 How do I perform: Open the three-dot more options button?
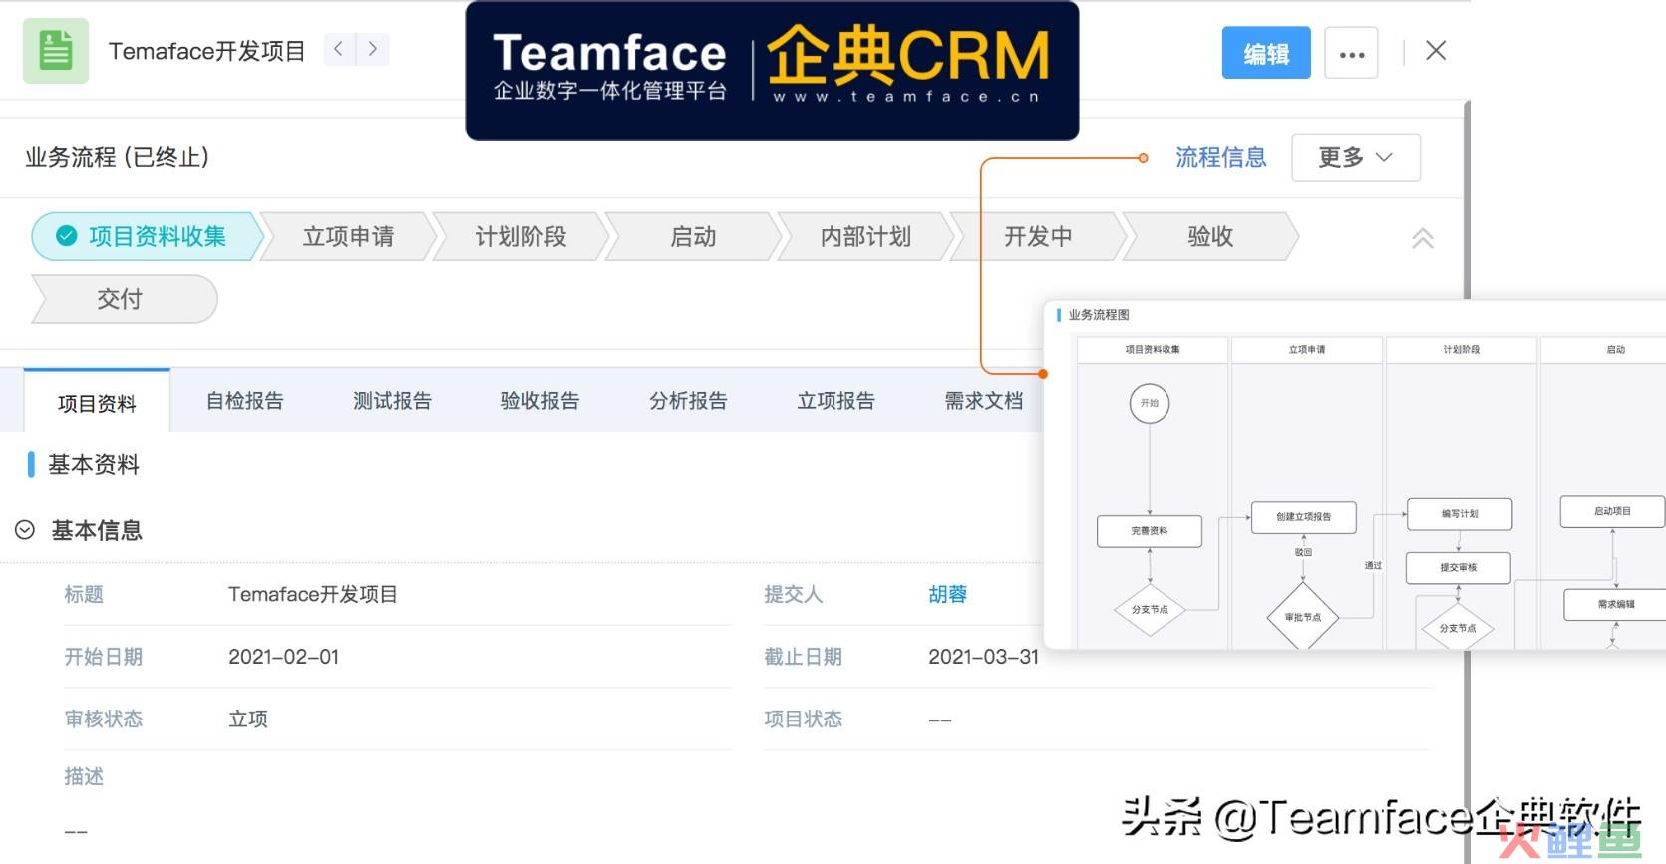(1352, 53)
